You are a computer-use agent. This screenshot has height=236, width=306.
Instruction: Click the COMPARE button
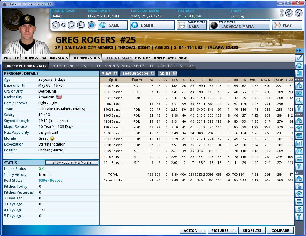pyautogui.click(x=280, y=230)
